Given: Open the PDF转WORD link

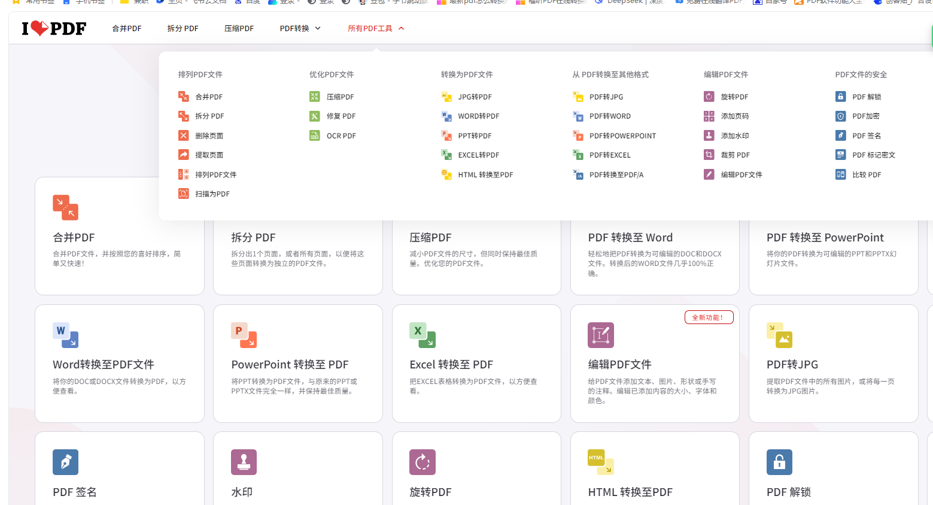Looking at the screenshot, I should pyautogui.click(x=610, y=116).
